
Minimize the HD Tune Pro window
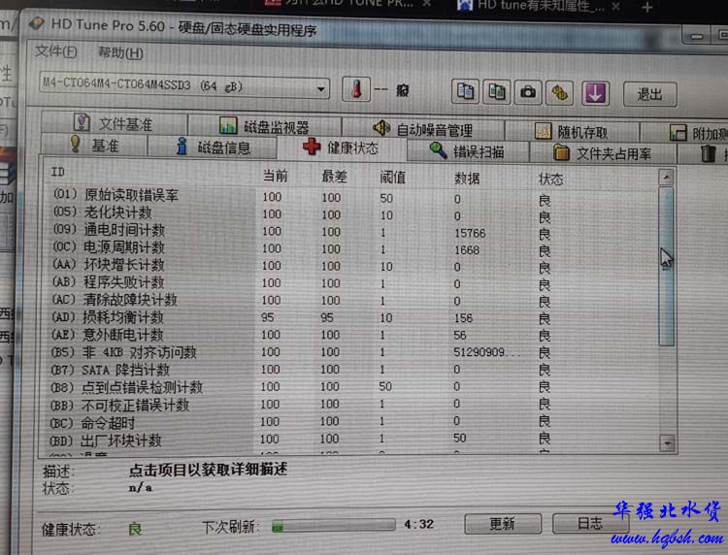696,36
